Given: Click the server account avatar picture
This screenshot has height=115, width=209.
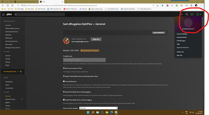Looking at the screenshot, I should coord(66,41).
